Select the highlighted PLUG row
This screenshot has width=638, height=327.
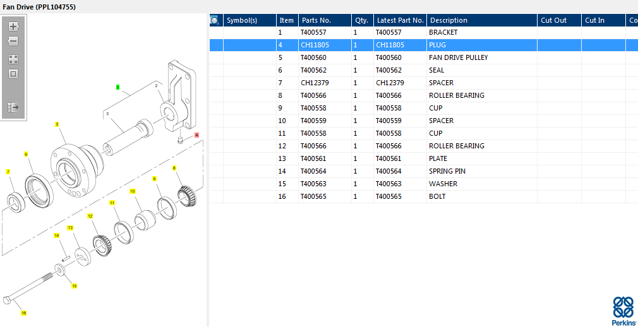click(424, 45)
